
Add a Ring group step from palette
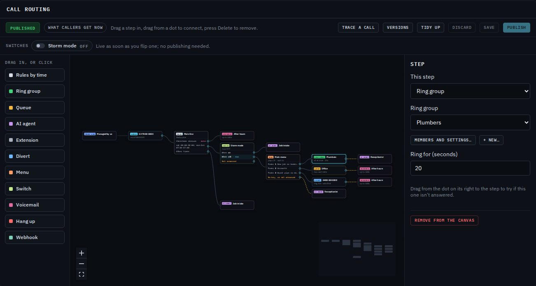(x=35, y=91)
